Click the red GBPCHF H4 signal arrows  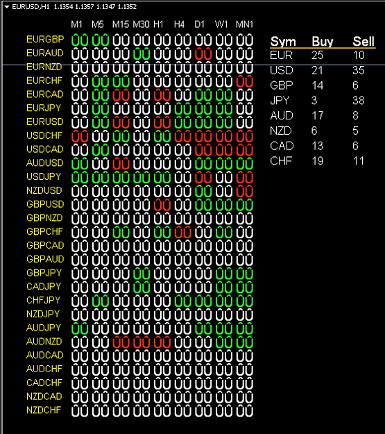(x=183, y=232)
